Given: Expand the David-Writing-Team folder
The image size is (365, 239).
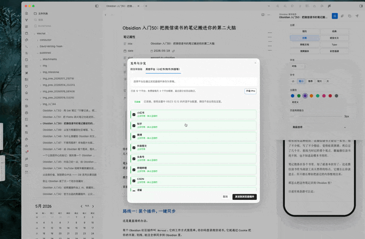Looking at the screenshot, I should (x=37, y=46).
